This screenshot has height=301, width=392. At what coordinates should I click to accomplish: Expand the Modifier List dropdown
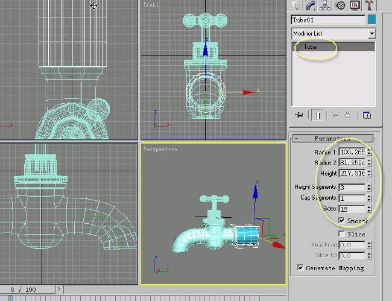point(372,34)
